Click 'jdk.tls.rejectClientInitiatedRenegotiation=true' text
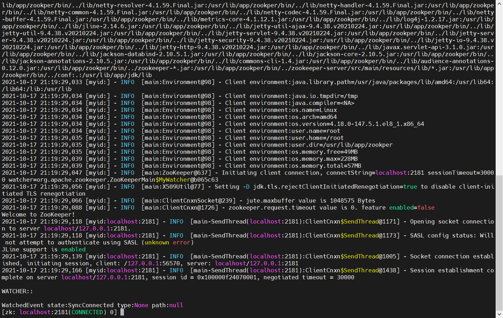This screenshot has width=503, height=318. tap(335, 187)
